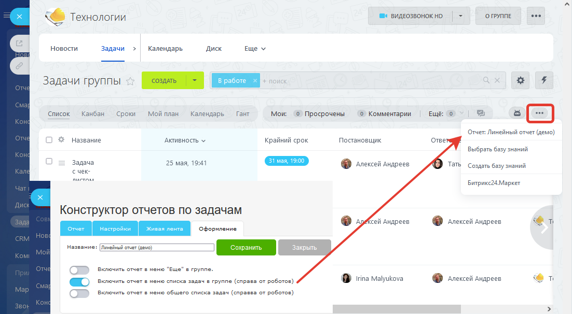Click the О группе button
This screenshot has width=572, height=314.
tap(498, 16)
